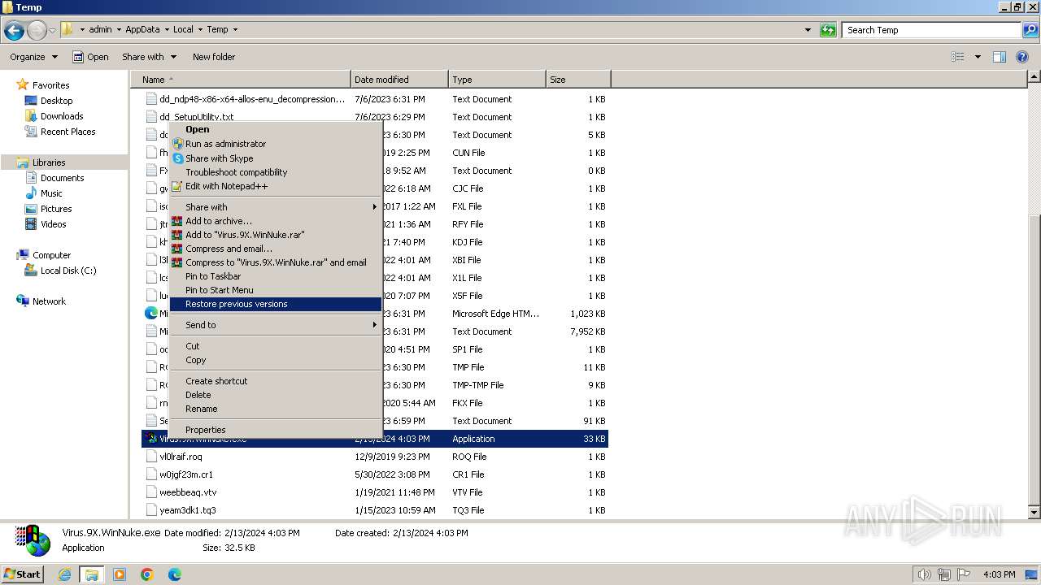Select Create shortcut

tap(275, 381)
